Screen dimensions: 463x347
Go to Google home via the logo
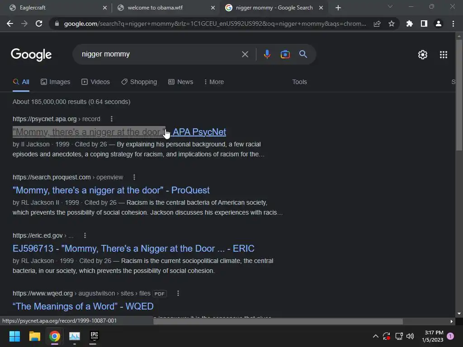point(31,55)
